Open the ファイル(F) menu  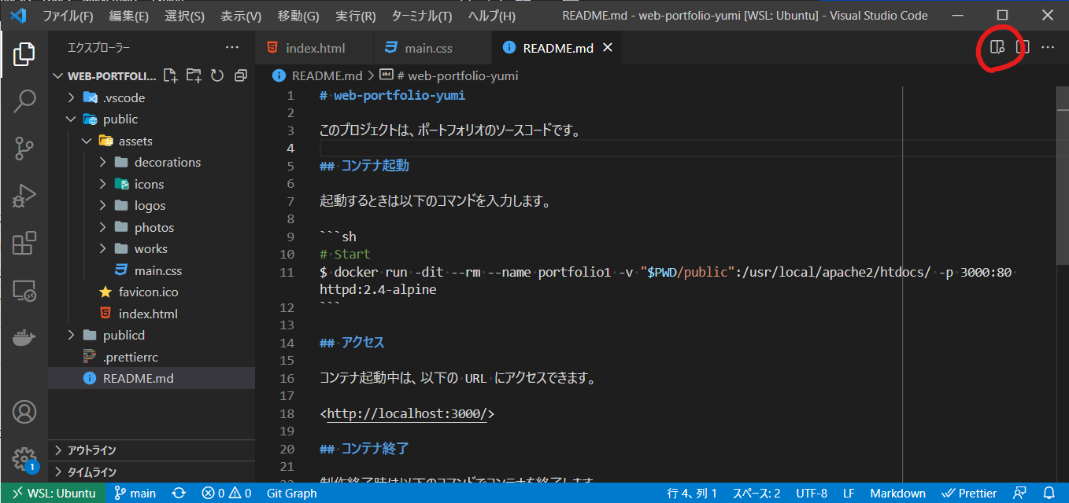67,16
